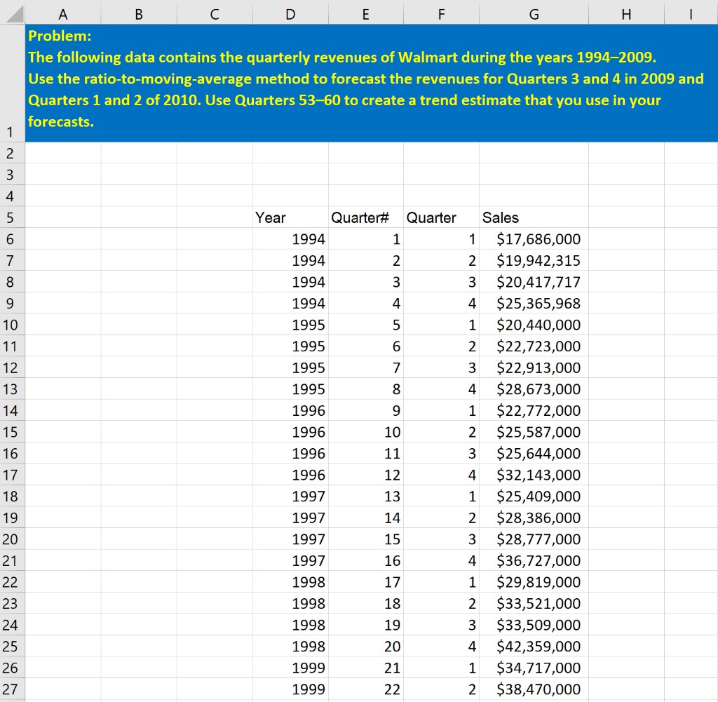
Task: Select row 5 header
Action: coord(12,217)
